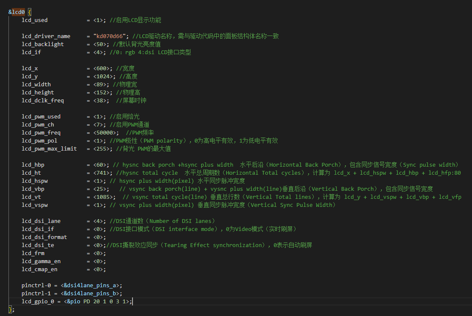Click the "Tearing Effect synchronization" comment text

click(x=213, y=245)
